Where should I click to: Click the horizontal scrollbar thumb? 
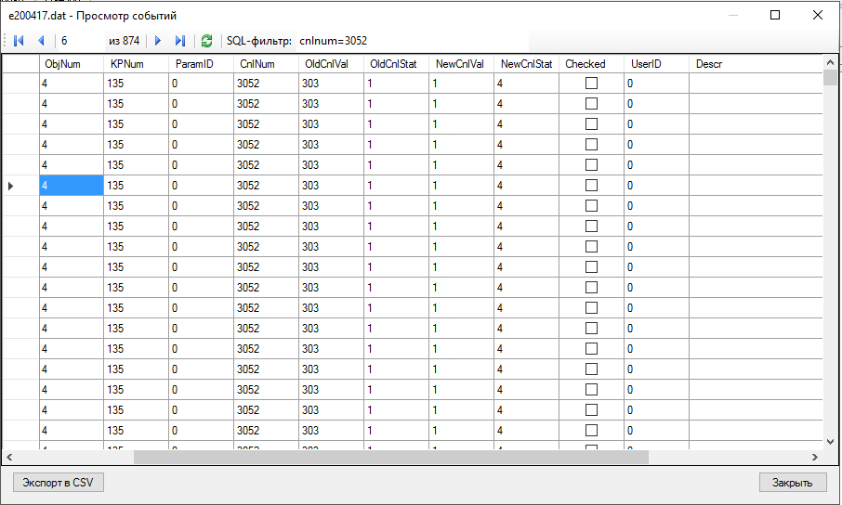pos(391,458)
